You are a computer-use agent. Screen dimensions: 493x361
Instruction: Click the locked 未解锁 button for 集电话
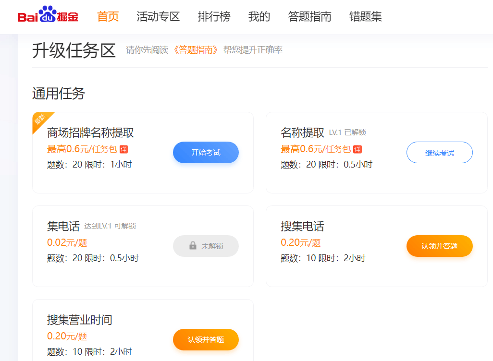(206, 246)
